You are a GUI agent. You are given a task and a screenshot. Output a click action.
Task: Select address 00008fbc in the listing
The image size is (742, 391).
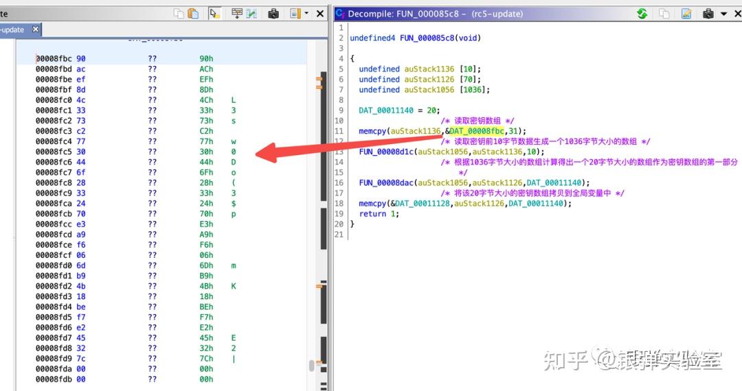(x=54, y=58)
